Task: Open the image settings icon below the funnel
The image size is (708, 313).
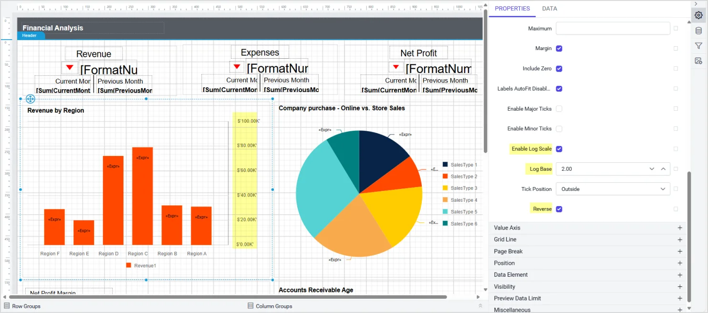Action: [698, 61]
